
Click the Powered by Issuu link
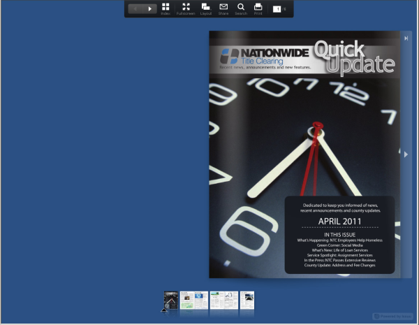click(x=393, y=317)
